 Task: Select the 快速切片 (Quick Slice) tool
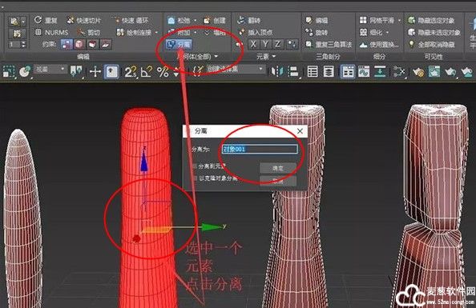[83, 20]
